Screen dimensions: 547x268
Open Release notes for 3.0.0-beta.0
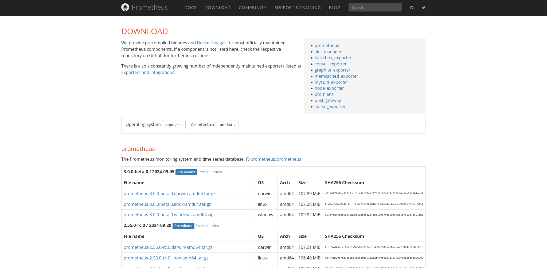[x=210, y=172]
